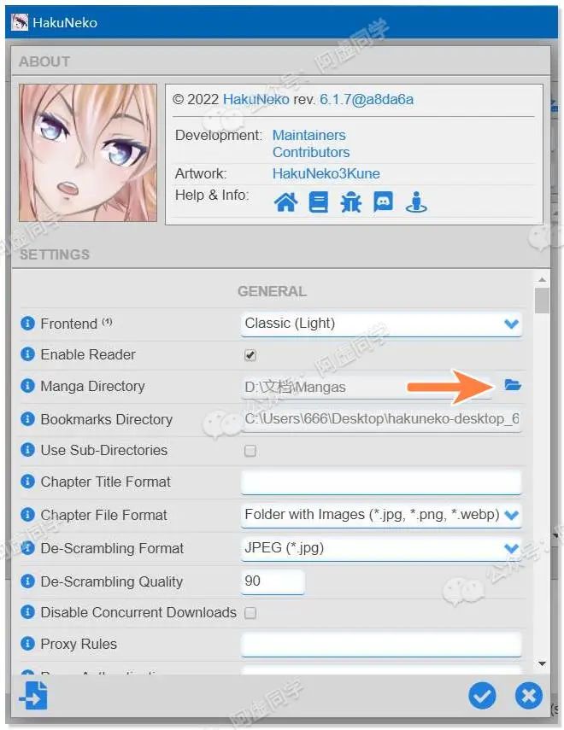
Task: Click the info icon next to Bookmarks Directory
Action: 27,419
